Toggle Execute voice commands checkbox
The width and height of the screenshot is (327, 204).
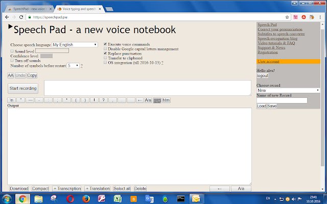click(105, 44)
